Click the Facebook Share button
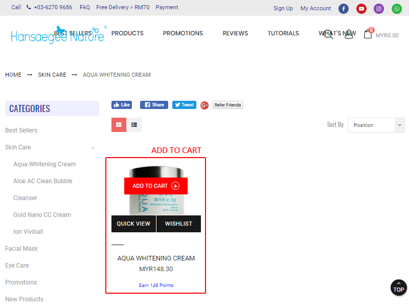This screenshot has width=409, height=307. [x=154, y=105]
